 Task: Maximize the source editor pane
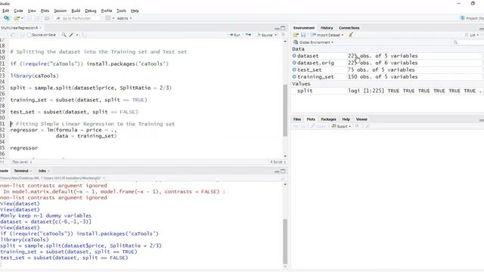point(283,28)
